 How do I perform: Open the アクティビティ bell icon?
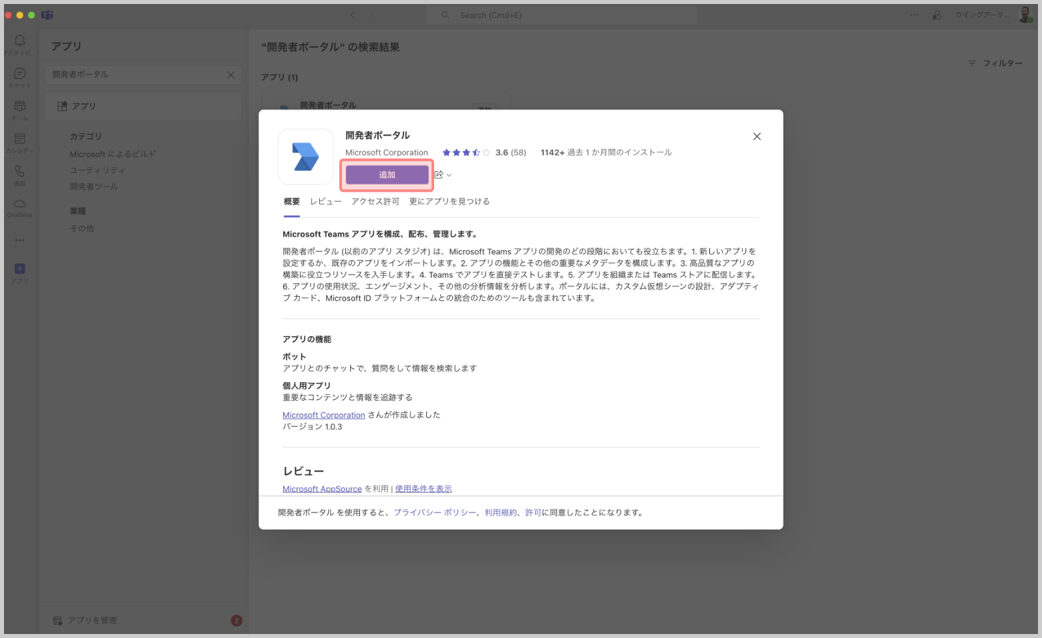[20, 41]
